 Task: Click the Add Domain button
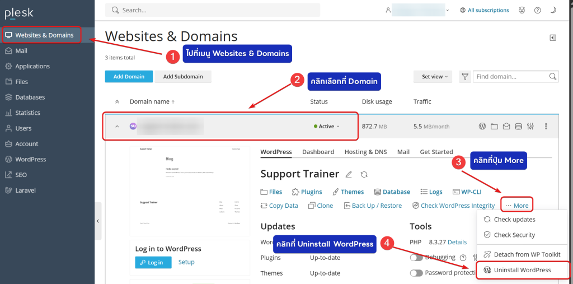129,77
